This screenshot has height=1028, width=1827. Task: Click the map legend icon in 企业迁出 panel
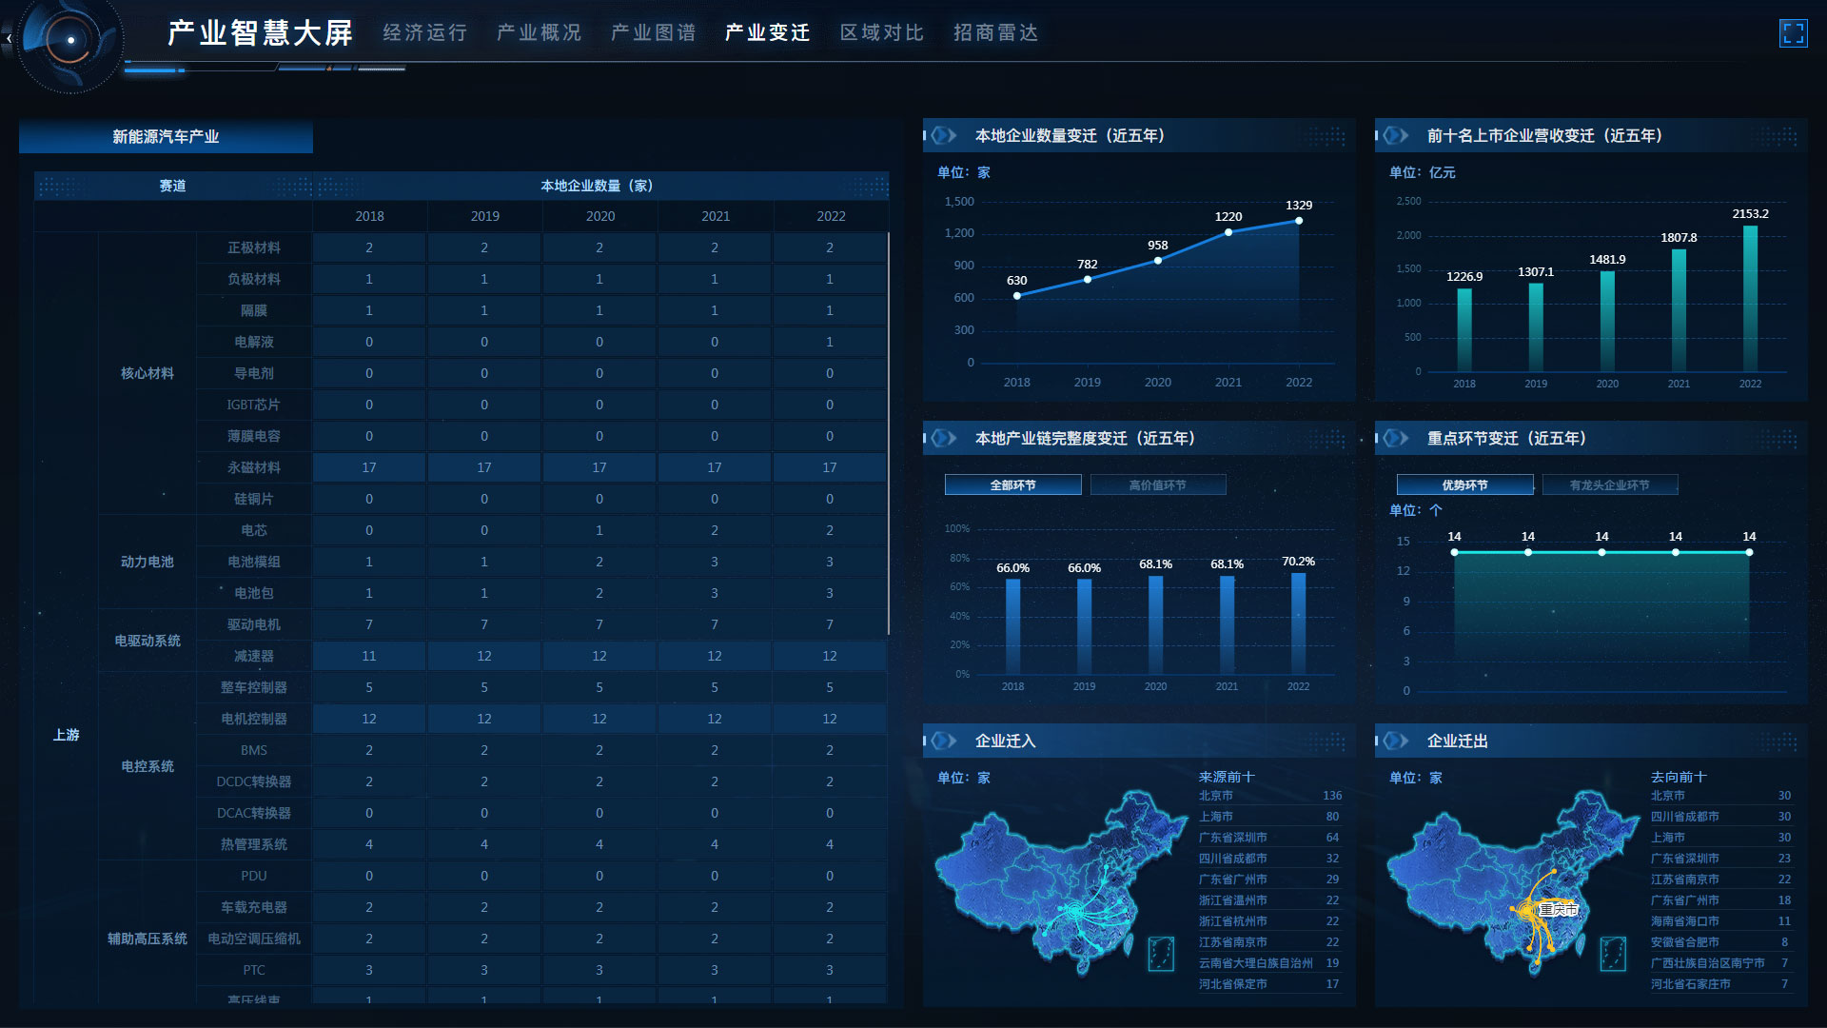1613,953
